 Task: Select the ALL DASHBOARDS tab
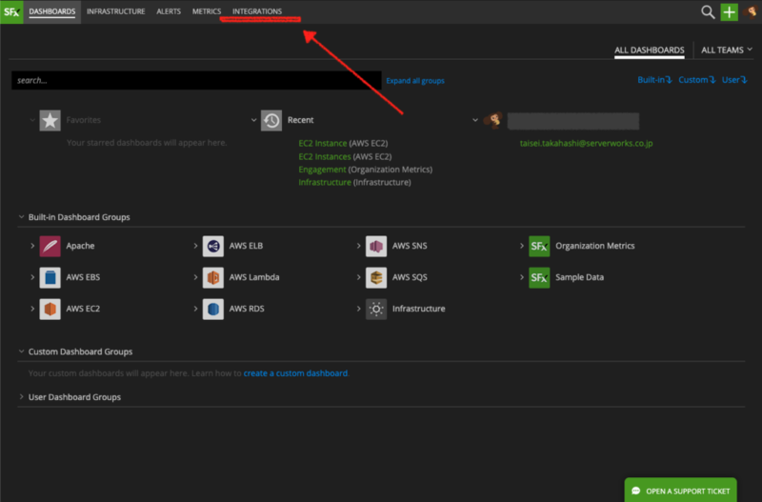coord(650,50)
